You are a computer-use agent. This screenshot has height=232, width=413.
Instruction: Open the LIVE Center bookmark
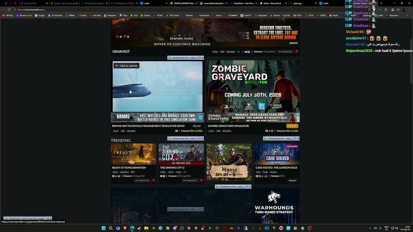pyautogui.click(x=172, y=15)
